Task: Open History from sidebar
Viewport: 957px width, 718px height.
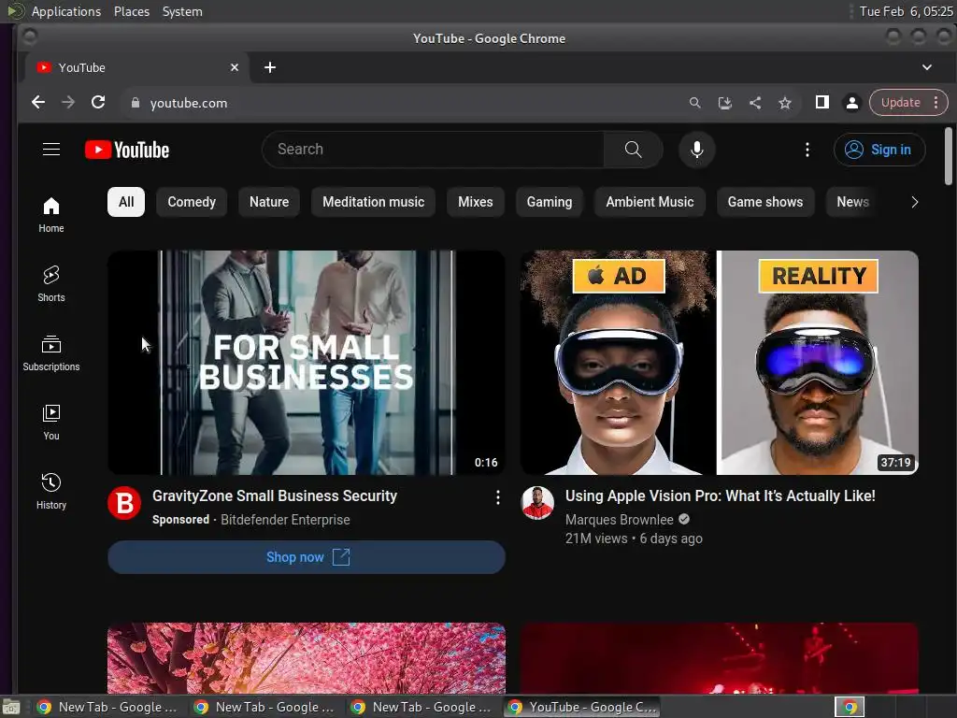Action: (x=51, y=492)
